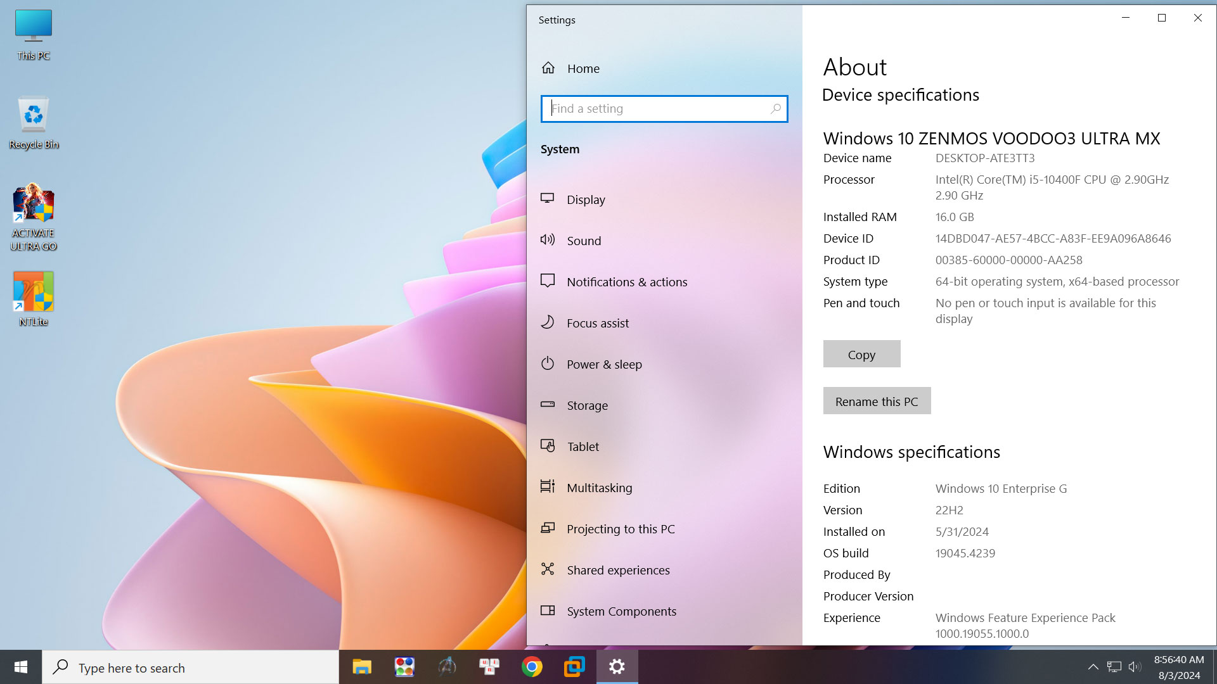
Task: Open Focus assist moon icon
Action: click(x=548, y=322)
